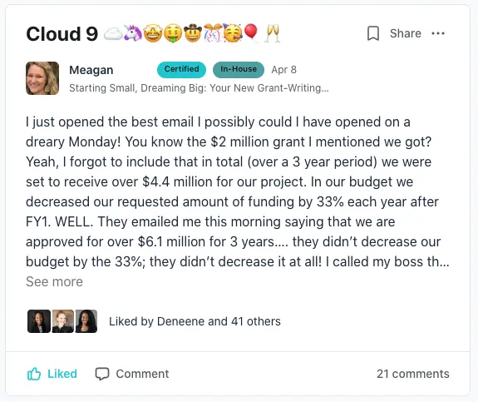Show who liked: Deneene and 41 others
This screenshot has height=402, width=478.
195,321
